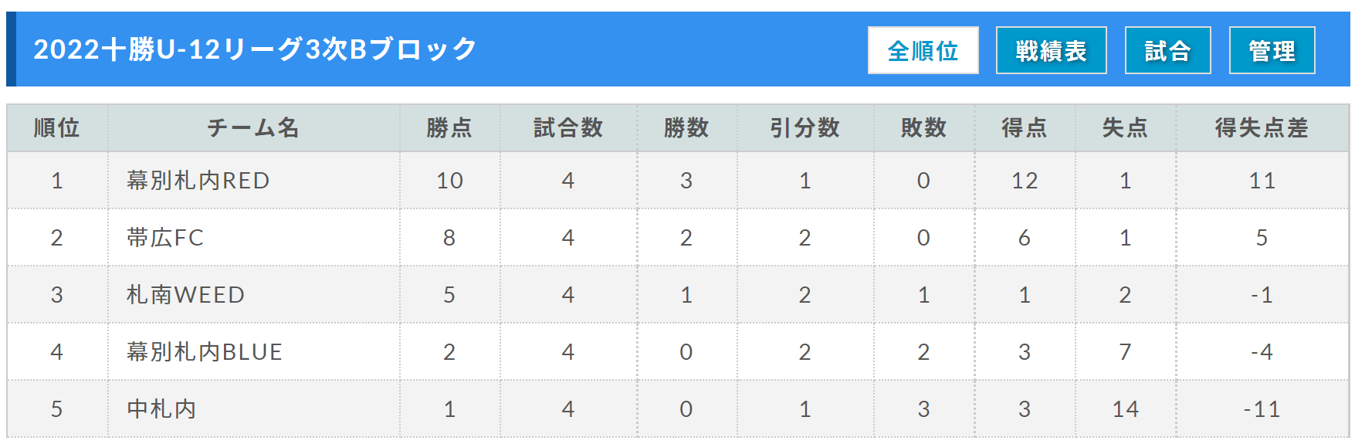Select team 中札内
1355x444 pixels.
161,409
